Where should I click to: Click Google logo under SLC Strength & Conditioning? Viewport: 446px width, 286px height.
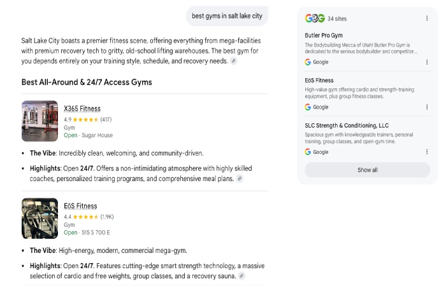tap(308, 152)
